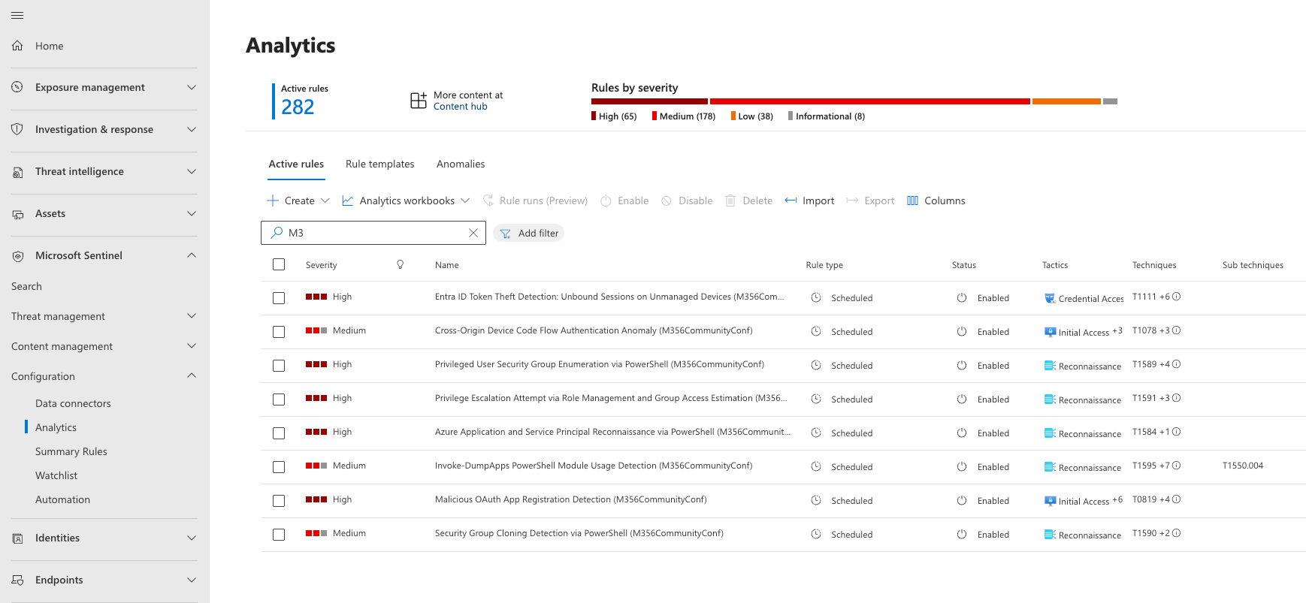Click the search magnifier icon
Image resolution: width=1306 pixels, height=603 pixels.
(277, 233)
